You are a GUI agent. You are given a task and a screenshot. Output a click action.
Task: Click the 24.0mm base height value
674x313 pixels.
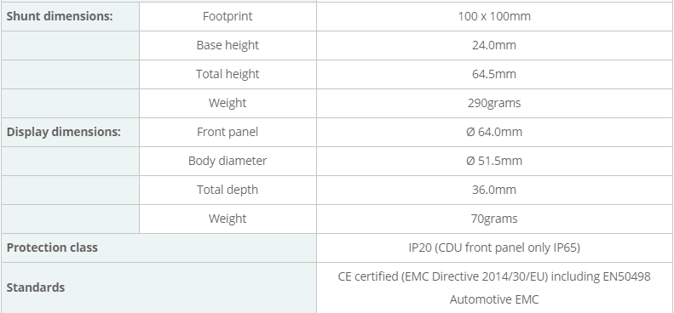494,45
